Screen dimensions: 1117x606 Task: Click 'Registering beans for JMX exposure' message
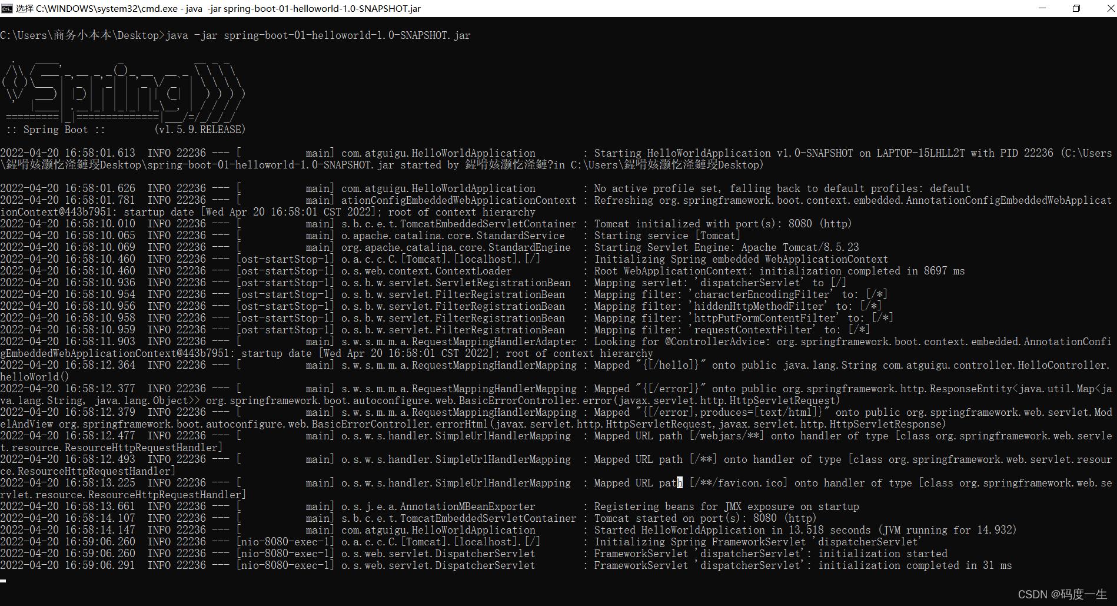[x=726, y=506]
